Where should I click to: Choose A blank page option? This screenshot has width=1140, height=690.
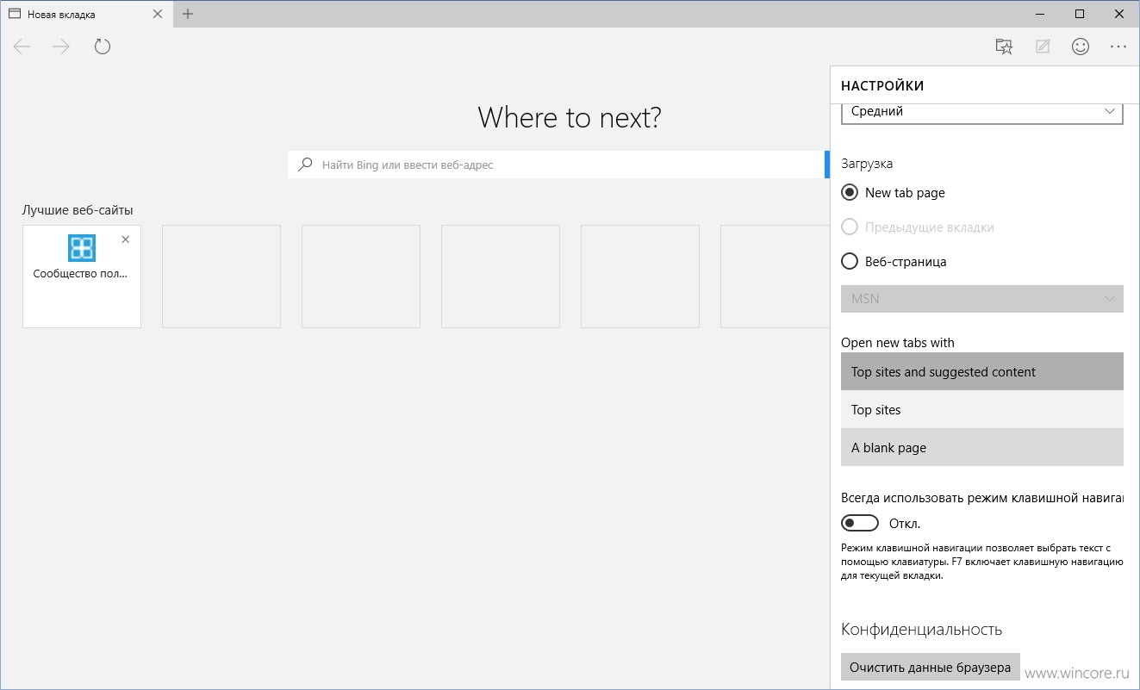[982, 448]
